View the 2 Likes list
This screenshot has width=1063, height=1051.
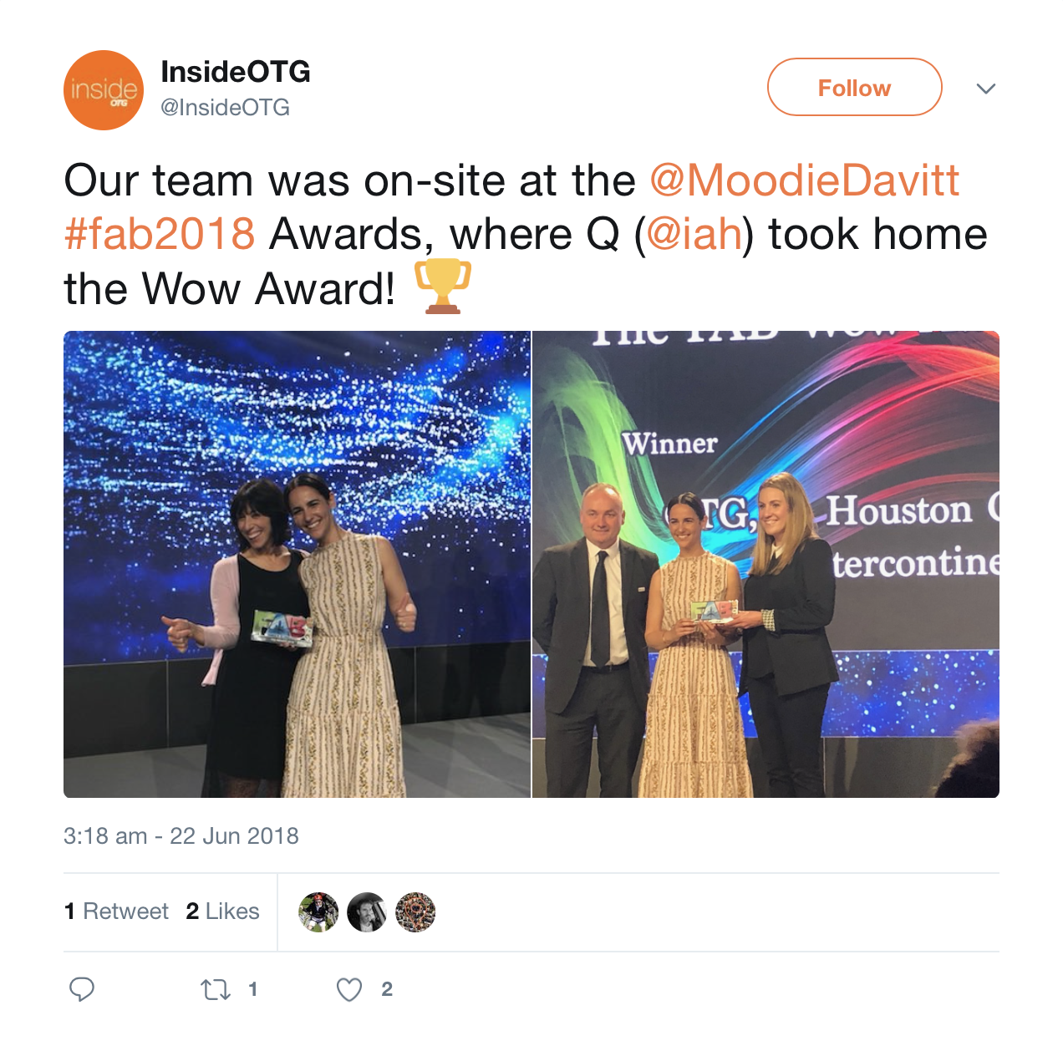tap(222, 911)
